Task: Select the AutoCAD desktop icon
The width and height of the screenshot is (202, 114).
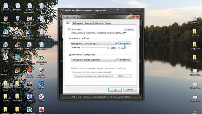Action: pos(41,110)
